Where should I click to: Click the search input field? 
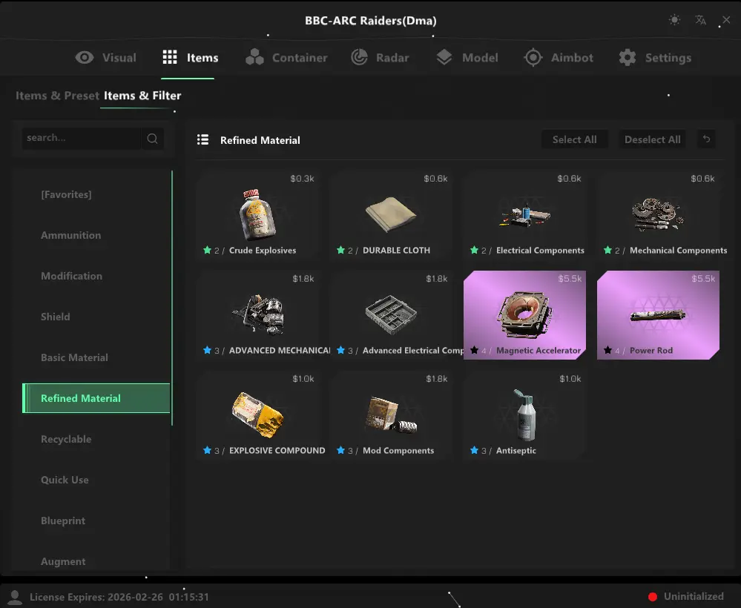[80, 138]
